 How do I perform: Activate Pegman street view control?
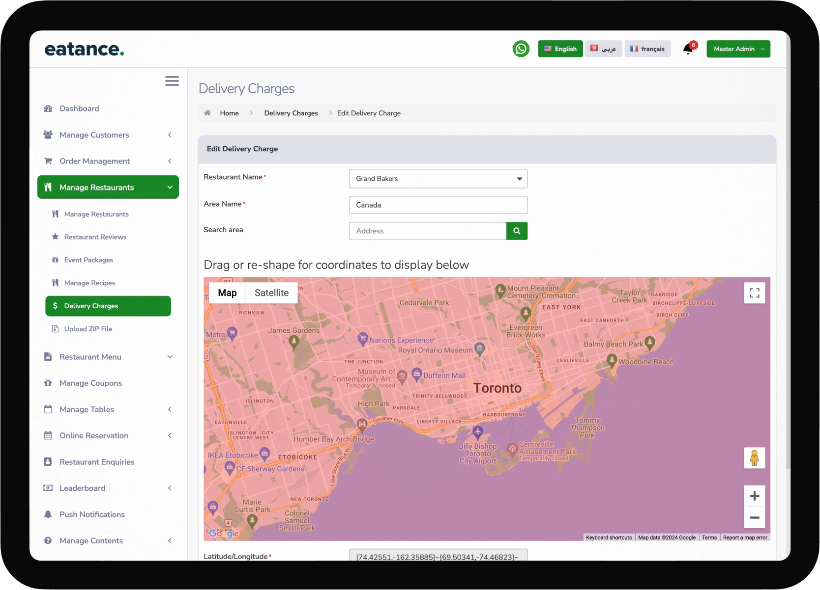(x=754, y=457)
